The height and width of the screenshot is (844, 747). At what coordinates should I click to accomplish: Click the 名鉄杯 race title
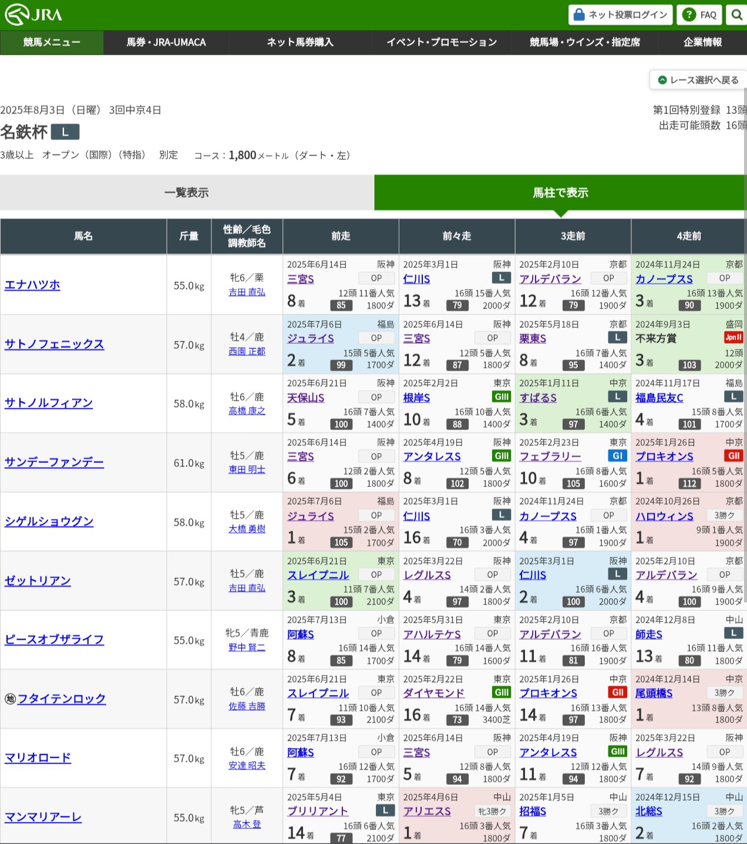23,132
